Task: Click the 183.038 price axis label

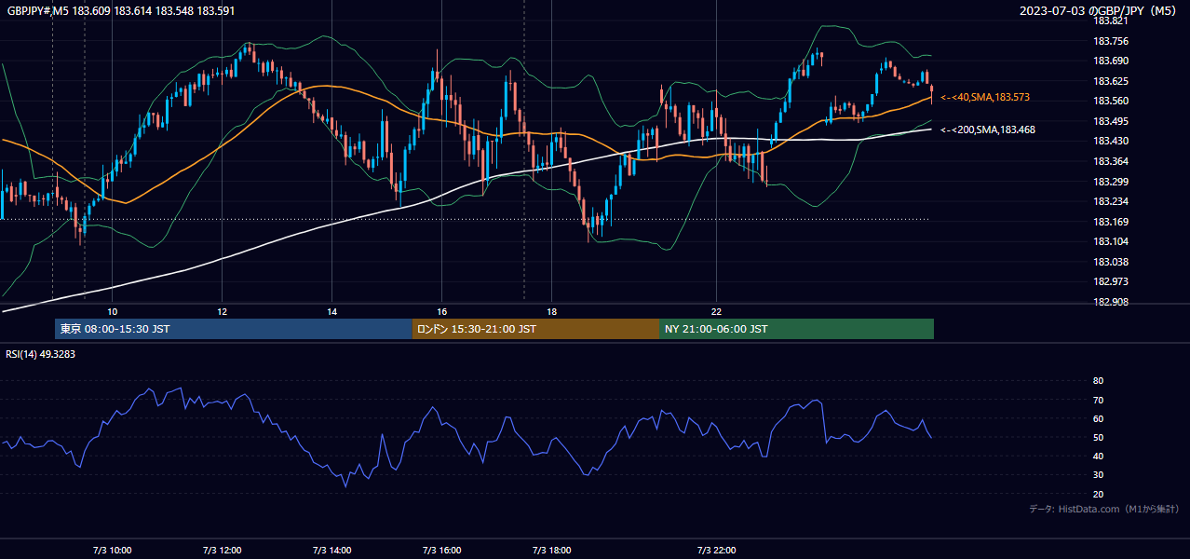Action: 1110,262
